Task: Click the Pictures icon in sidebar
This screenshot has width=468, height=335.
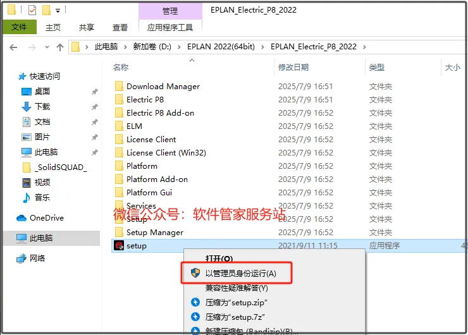Action: [27, 137]
